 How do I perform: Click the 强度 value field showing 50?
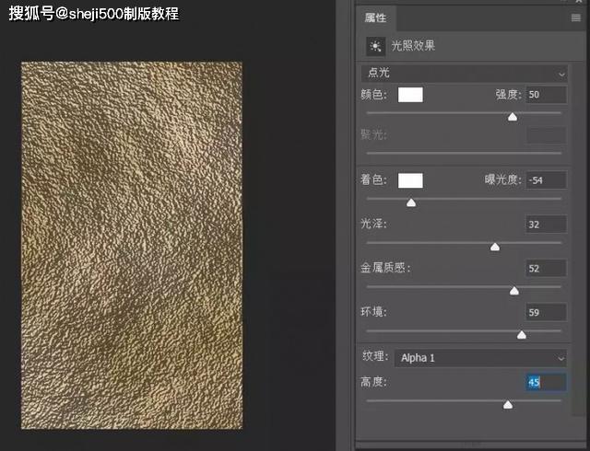547,95
